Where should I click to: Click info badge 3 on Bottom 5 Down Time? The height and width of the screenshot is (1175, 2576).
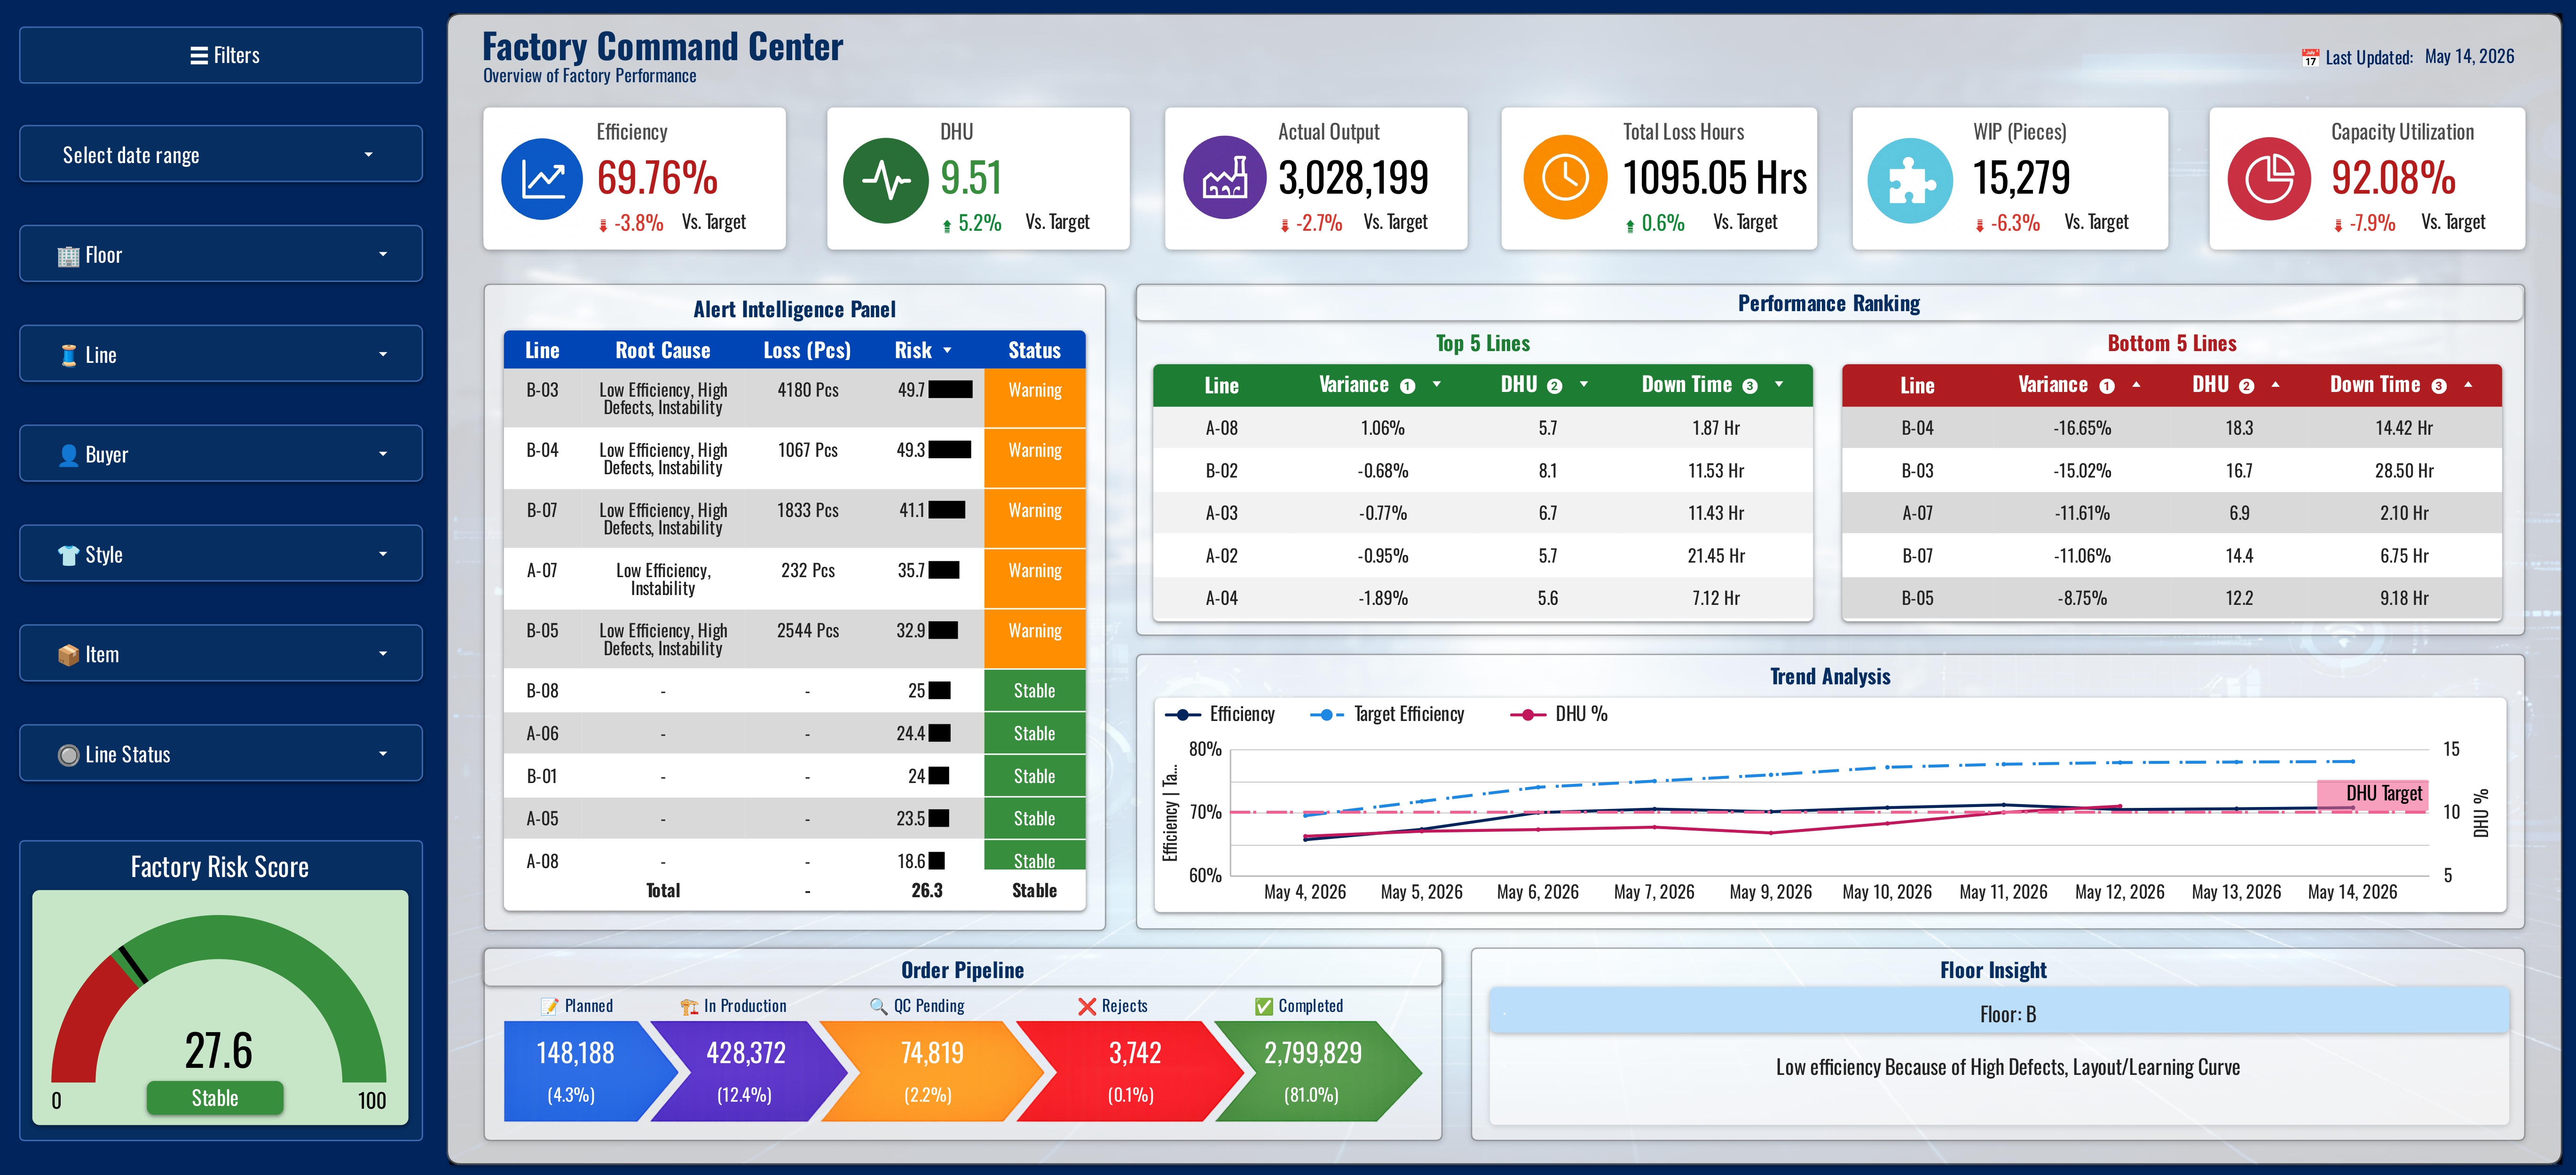click(x=2439, y=386)
